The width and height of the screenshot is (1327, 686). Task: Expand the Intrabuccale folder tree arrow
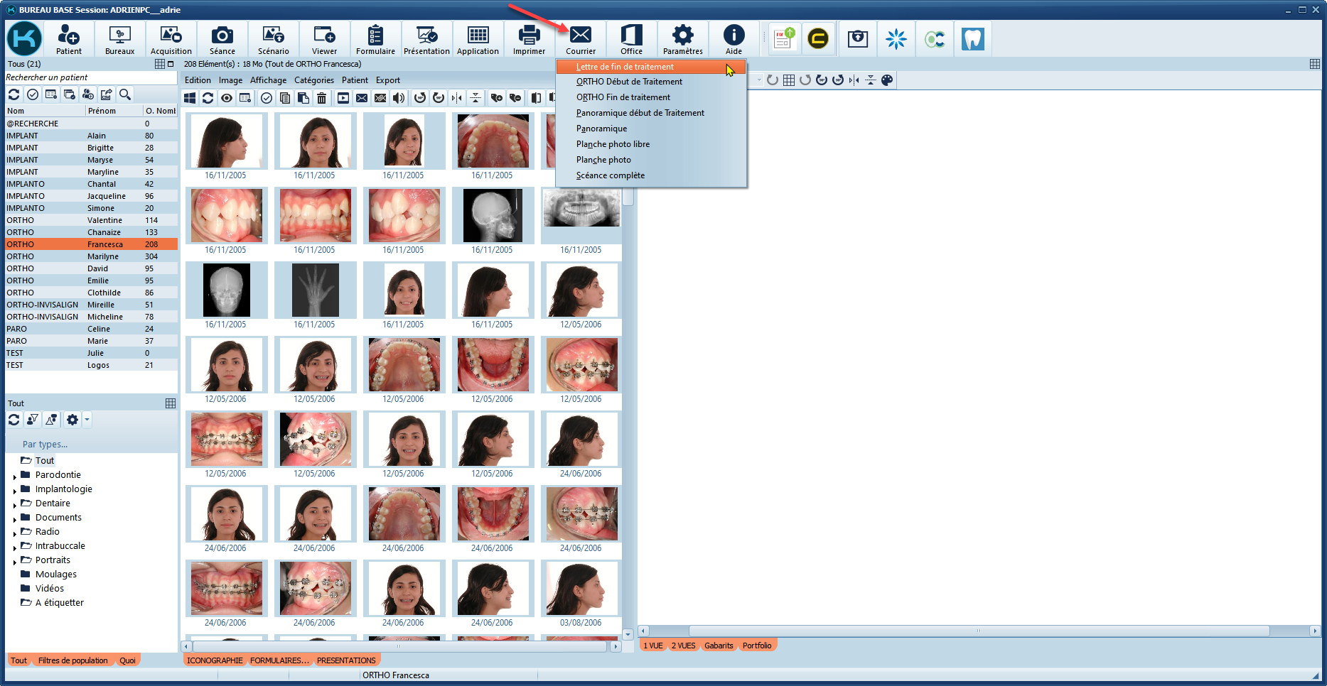15,548
